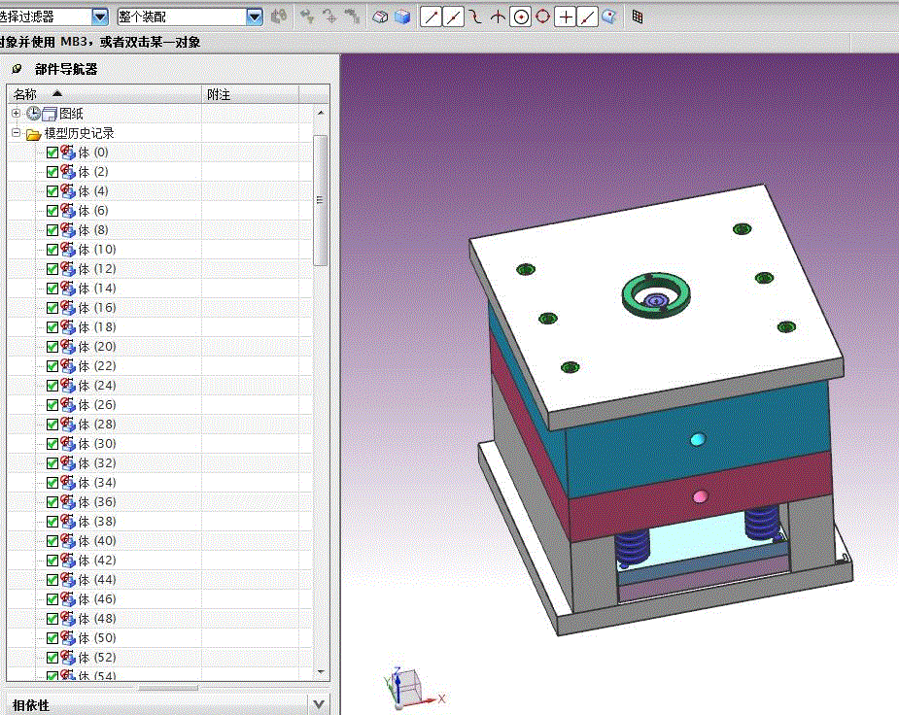Click the navigator scrollbar down arrow

point(321,671)
